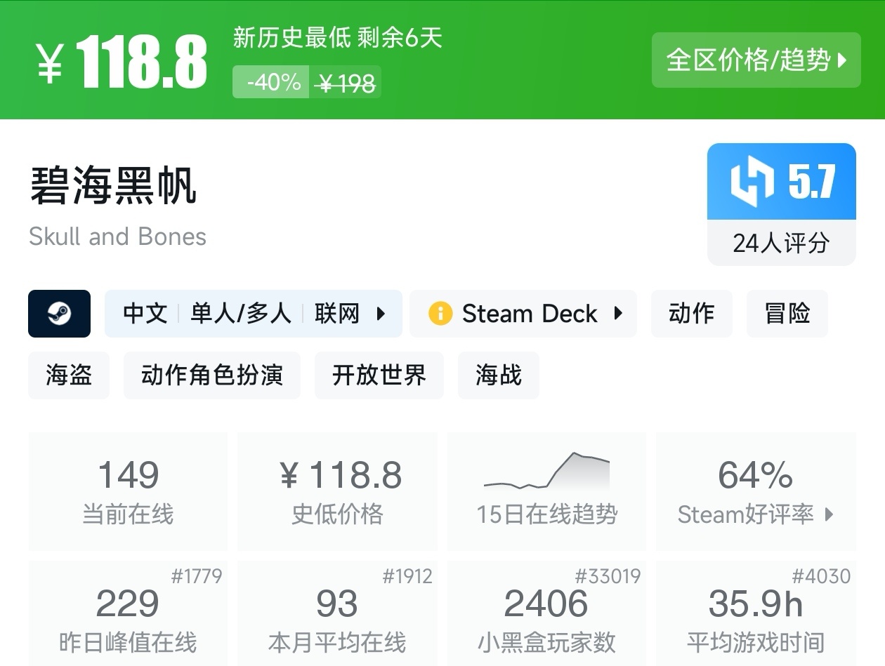Expand the Steam Deck compatibility details
Image resolution: width=885 pixels, height=666 pixels.
coord(621,314)
